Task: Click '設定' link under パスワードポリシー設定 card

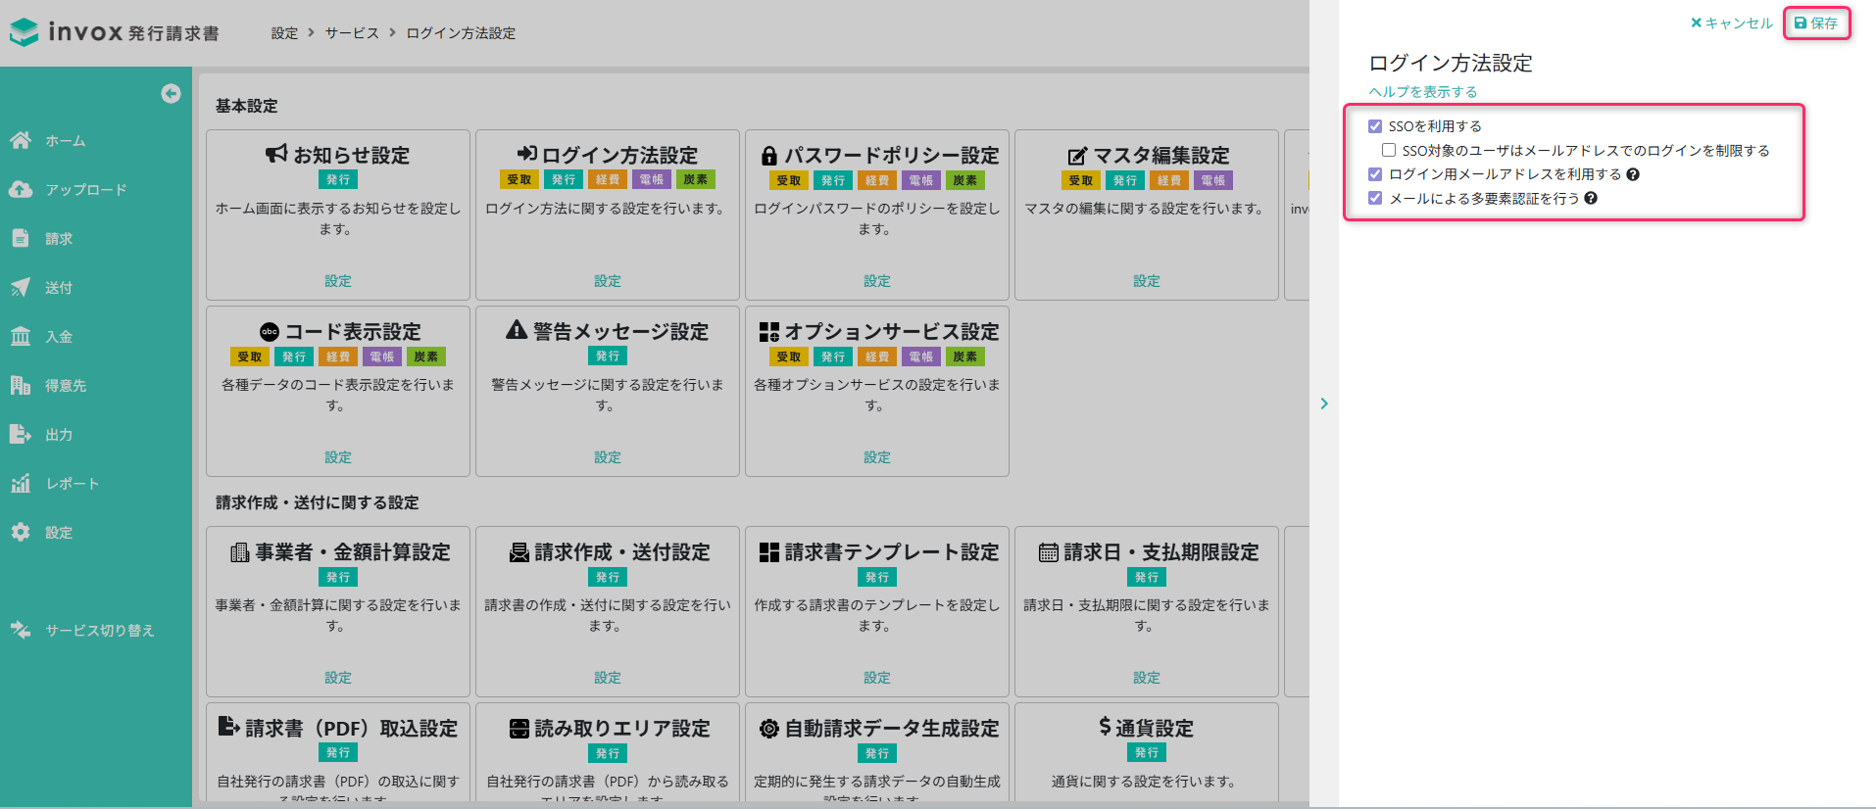Action: point(876,281)
